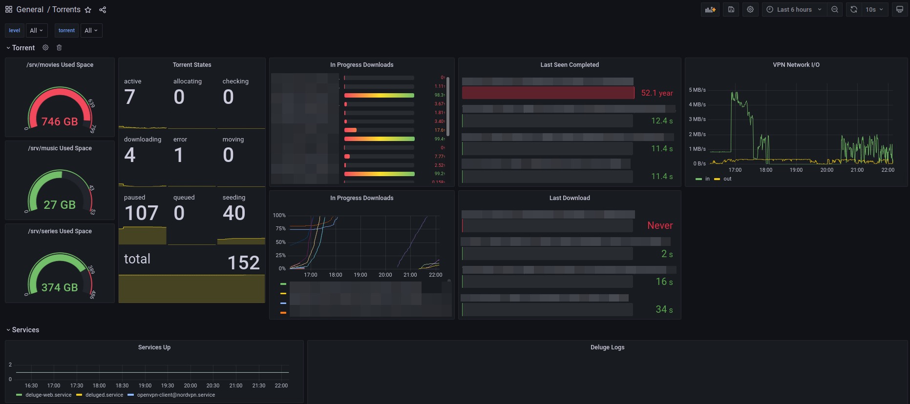Toggle deluged.service series in legend
910x404 pixels.
(x=100, y=395)
